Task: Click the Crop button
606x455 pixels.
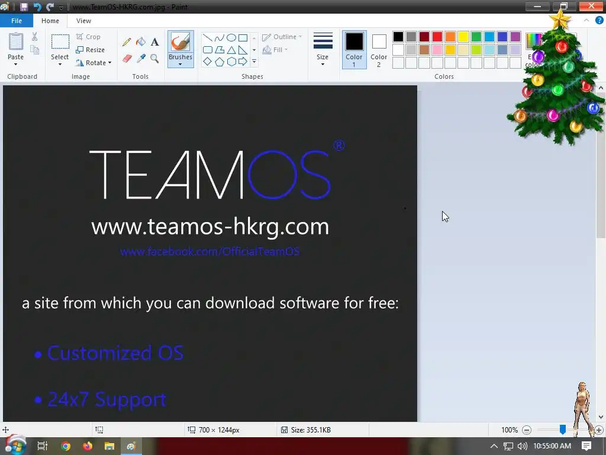Action: point(89,37)
